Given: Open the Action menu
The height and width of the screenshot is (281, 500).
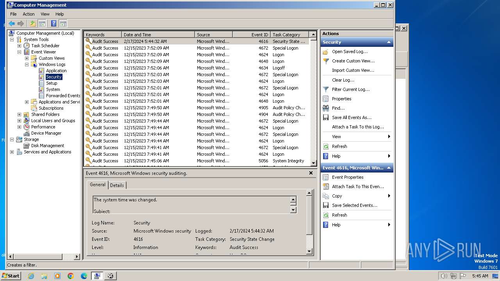Looking at the screenshot, I should pyautogui.click(x=29, y=14).
